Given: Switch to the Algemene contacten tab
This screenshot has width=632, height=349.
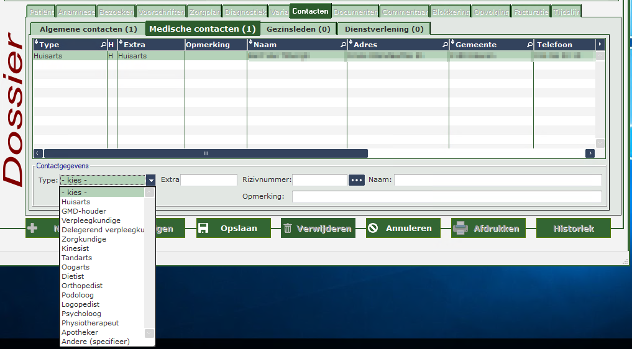Looking at the screenshot, I should [88, 29].
